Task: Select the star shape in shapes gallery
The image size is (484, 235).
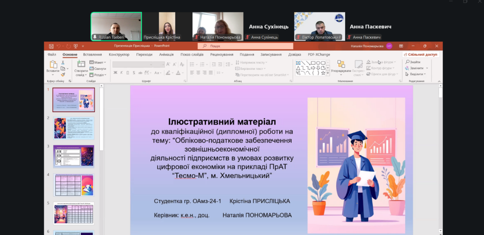Action: tap(323, 73)
